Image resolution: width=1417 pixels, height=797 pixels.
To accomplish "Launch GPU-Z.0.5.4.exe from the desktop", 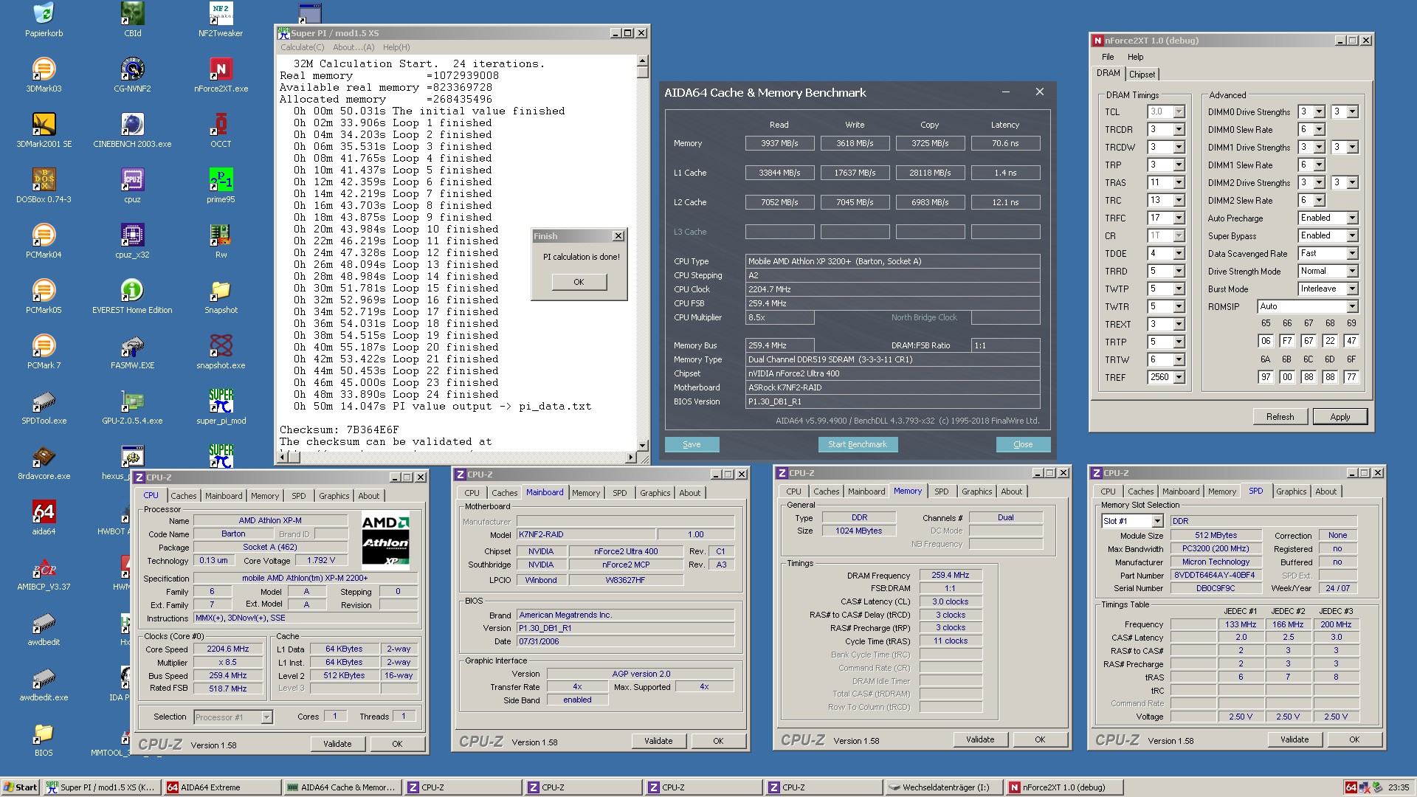I will coord(133,407).
